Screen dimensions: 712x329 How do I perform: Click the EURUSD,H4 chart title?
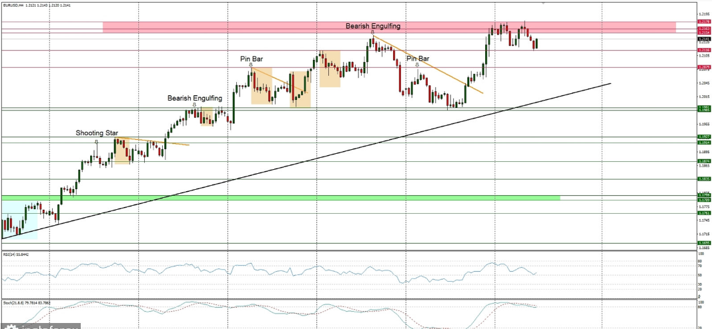[13, 5]
